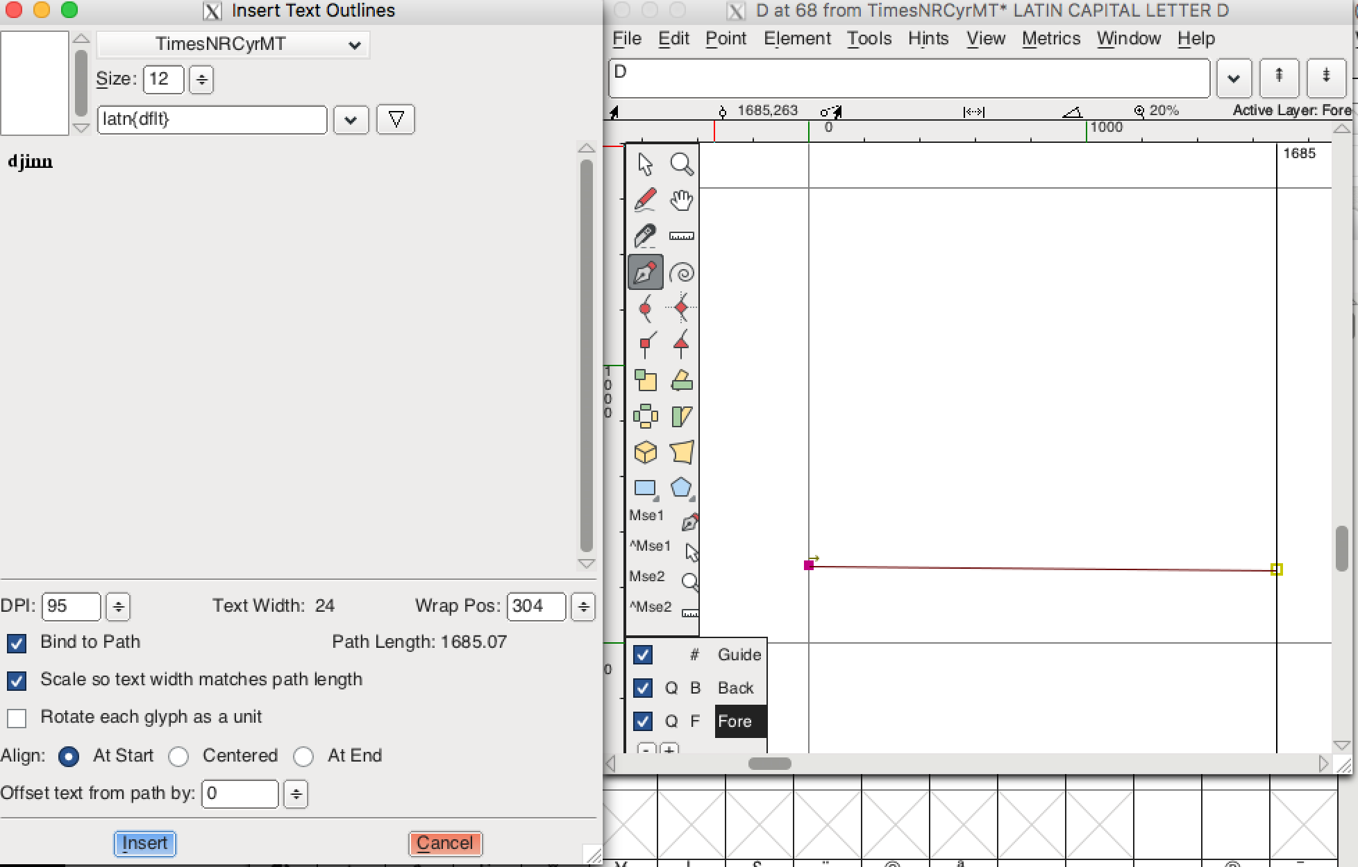Open the features triangle menu button
Image resolution: width=1358 pixels, height=867 pixels.
tap(396, 120)
